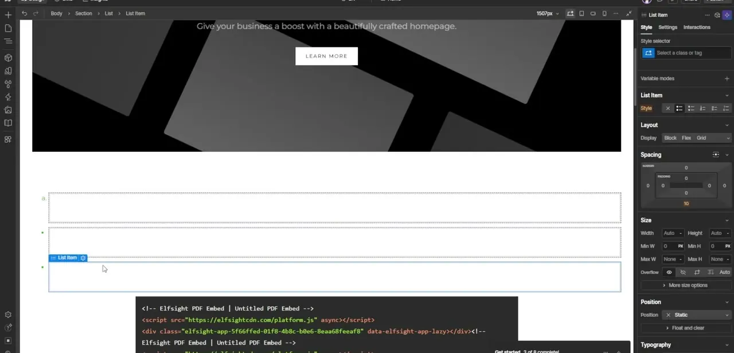Viewport: 734px width, 353px height.
Task: Click the purple AI assistant icon
Action: click(727, 15)
